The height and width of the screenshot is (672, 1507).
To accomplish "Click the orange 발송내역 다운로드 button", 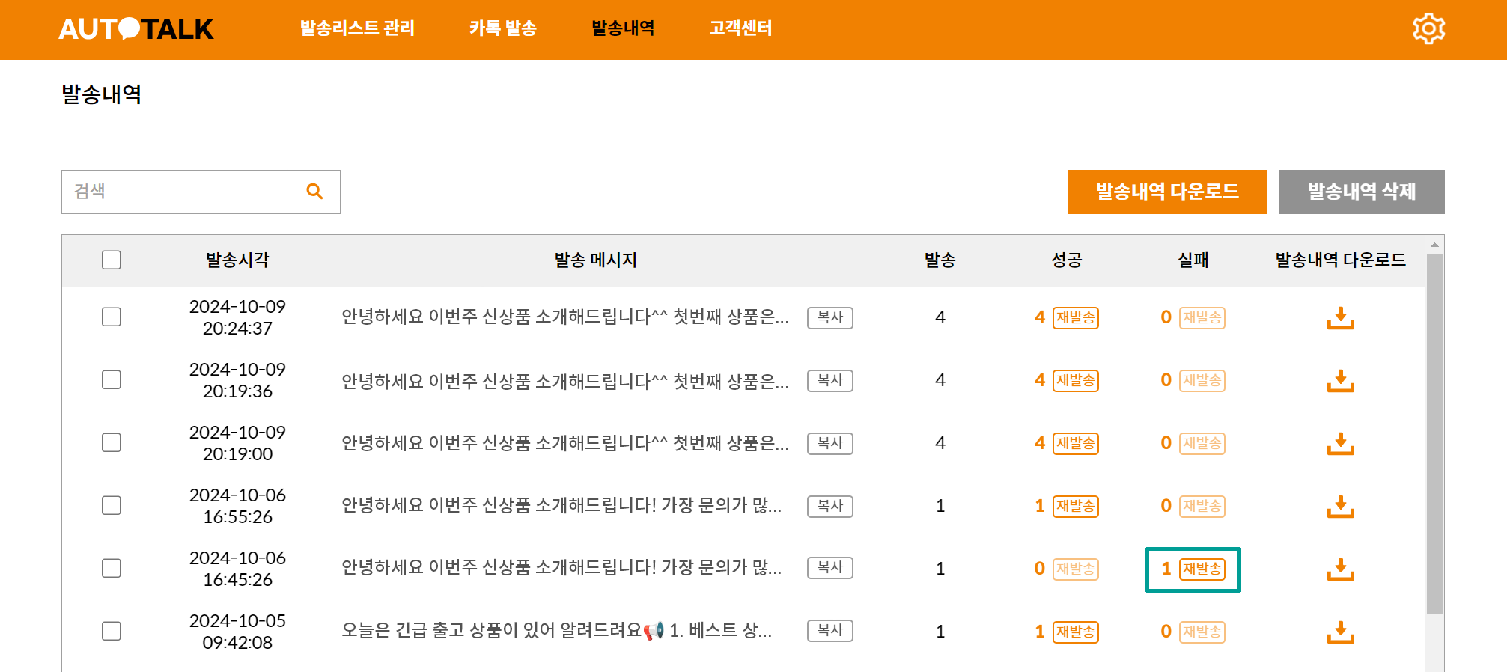I will tap(1167, 192).
